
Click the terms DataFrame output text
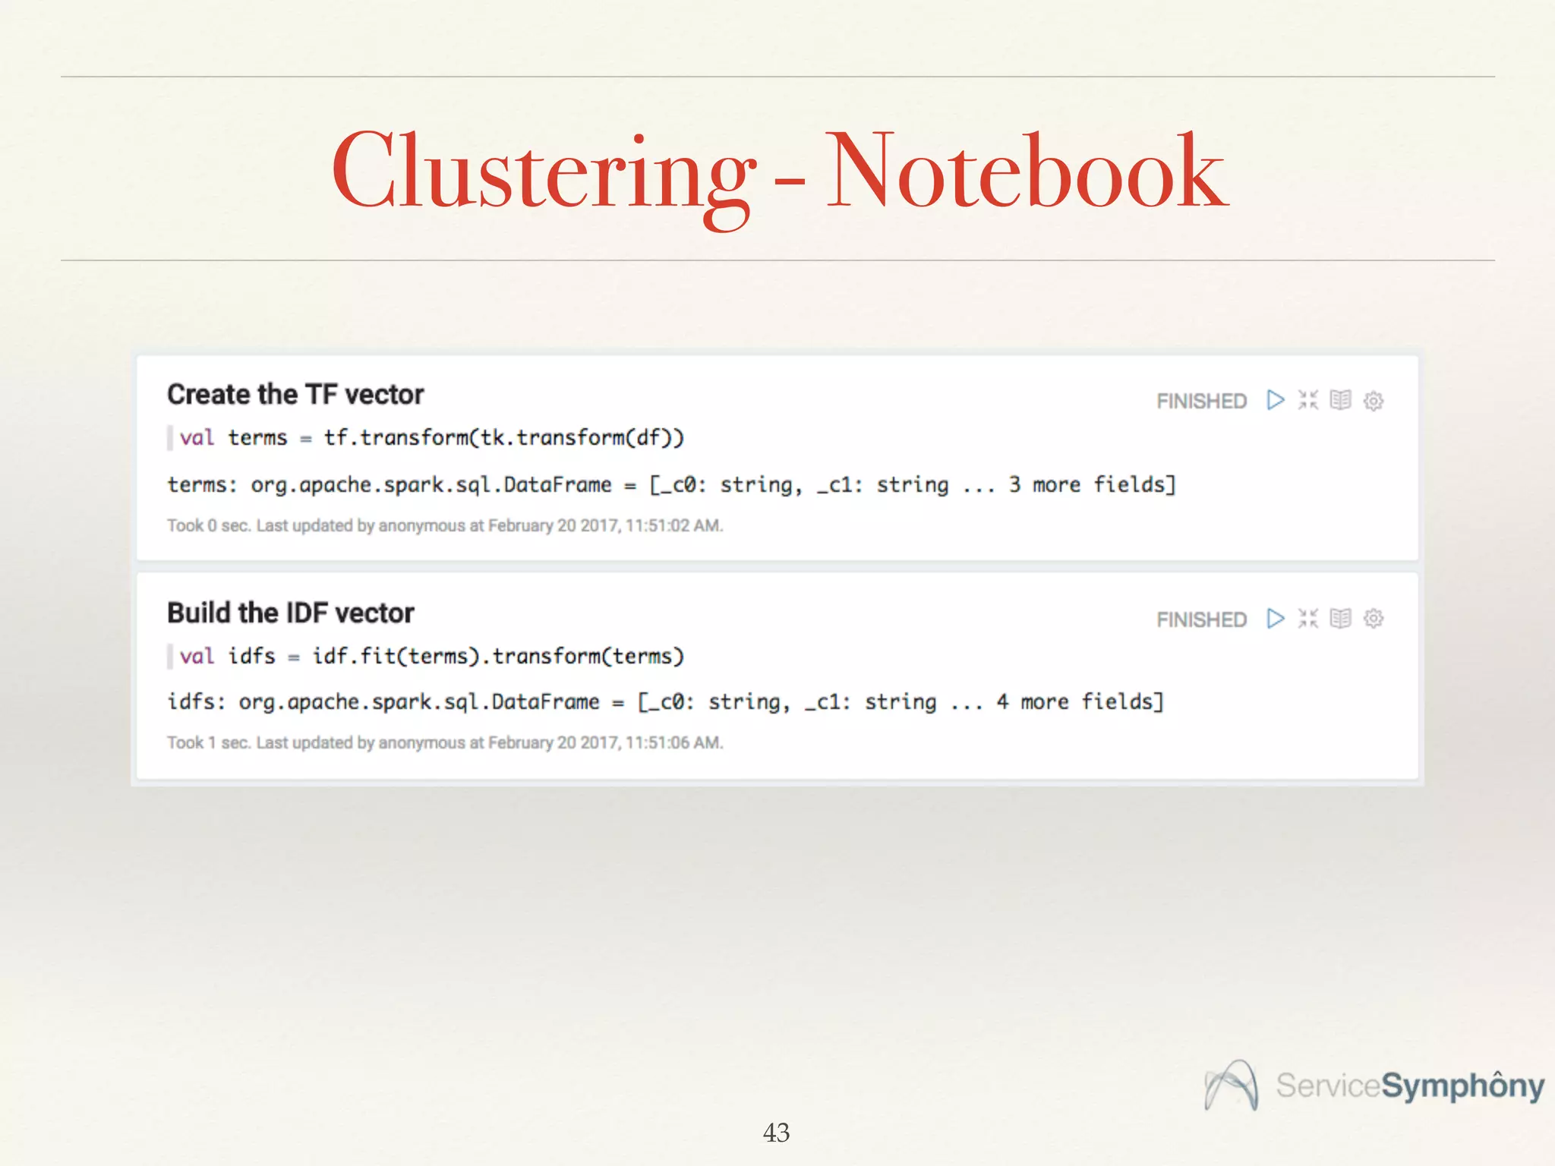pyautogui.click(x=671, y=484)
